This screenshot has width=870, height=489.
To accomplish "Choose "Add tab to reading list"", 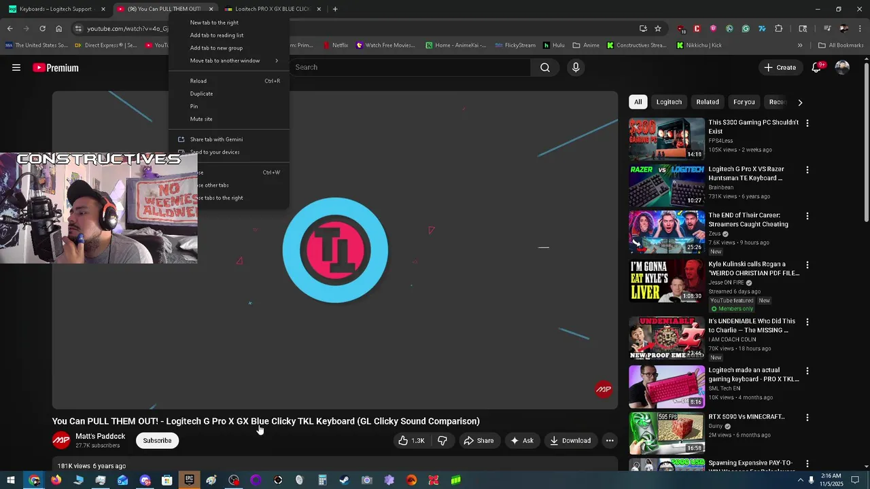I will point(229,35).
